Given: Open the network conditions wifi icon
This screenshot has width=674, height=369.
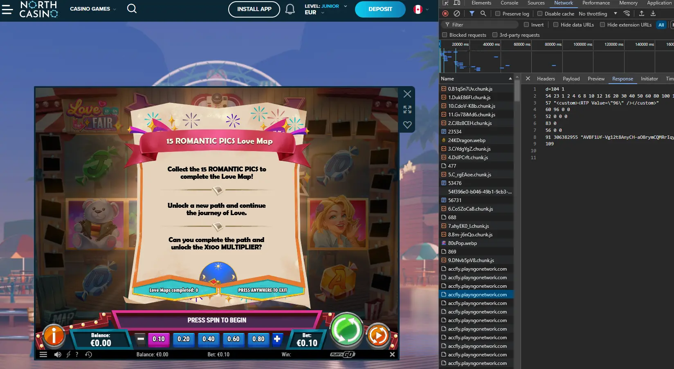Looking at the screenshot, I should click(627, 13).
